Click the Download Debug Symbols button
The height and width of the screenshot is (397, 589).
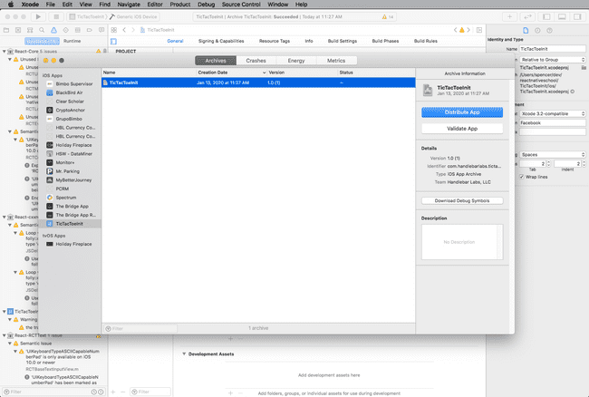tap(462, 200)
